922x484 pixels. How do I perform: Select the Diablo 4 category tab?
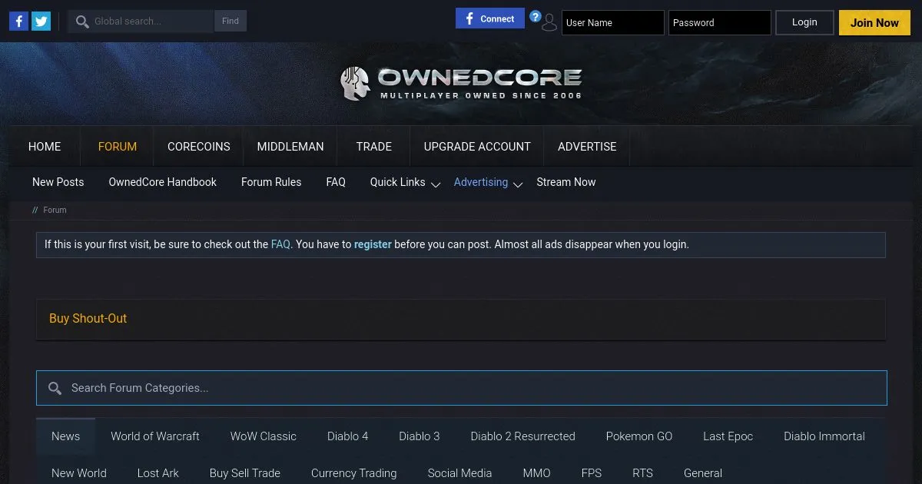coord(348,436)
